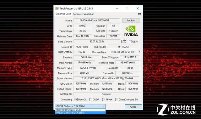Click the Bus Interface field PCI-E 3.0 x16
Image resolution: width=201 pixels, height=119 pixels.
pyautogui.click(x=122, y=52)
